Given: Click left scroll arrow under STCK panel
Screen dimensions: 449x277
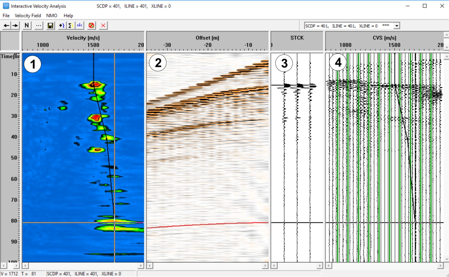Looking at the screenshot, I should tap(274, 266).
